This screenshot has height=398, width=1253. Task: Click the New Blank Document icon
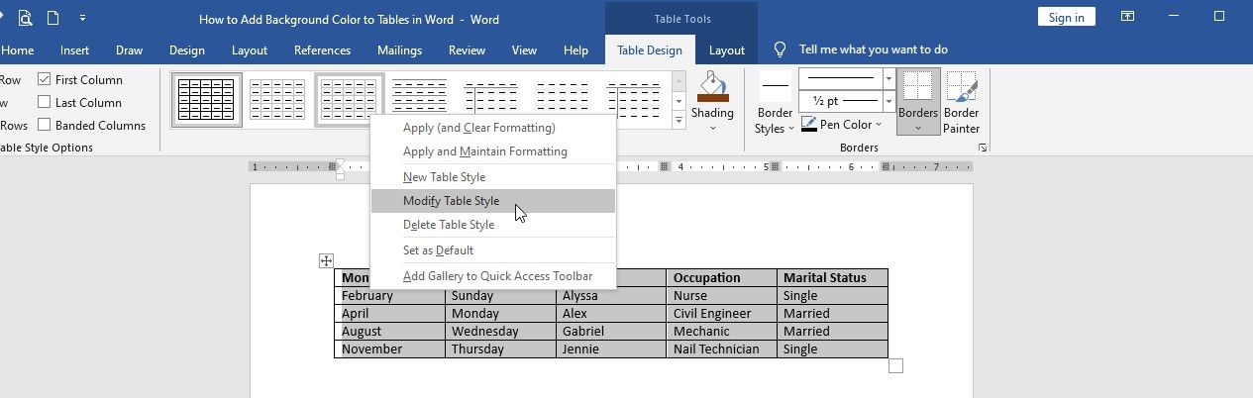pyautogui.click(x=52, y=18)
